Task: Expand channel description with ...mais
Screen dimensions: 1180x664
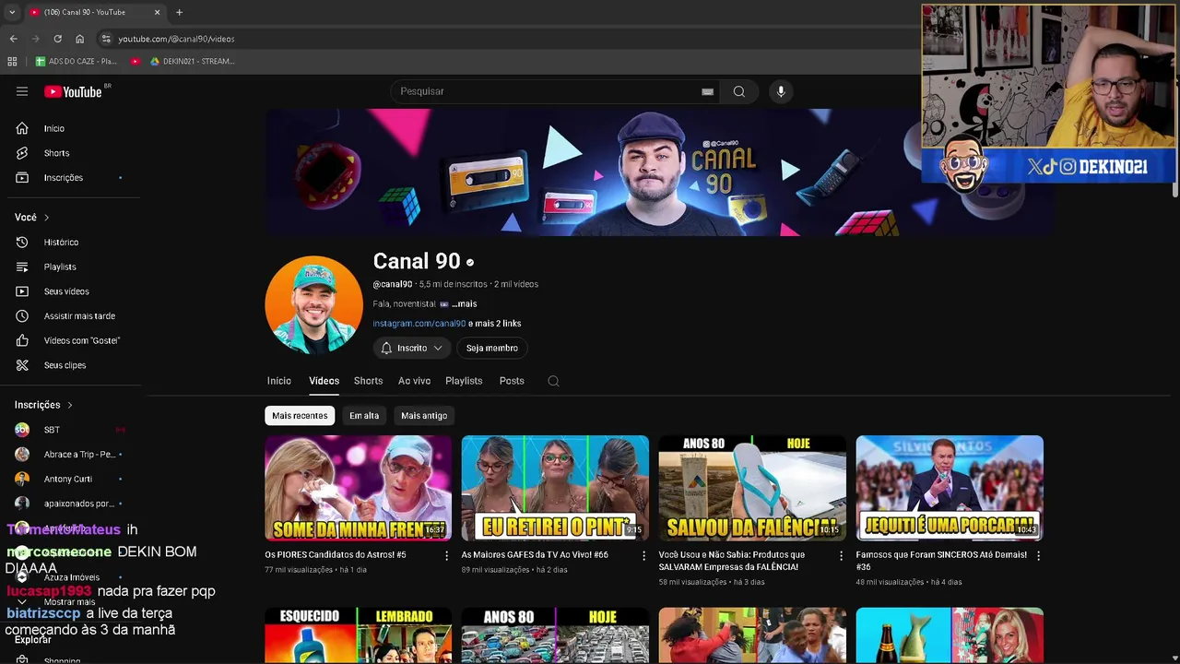Action: (465, 303)
